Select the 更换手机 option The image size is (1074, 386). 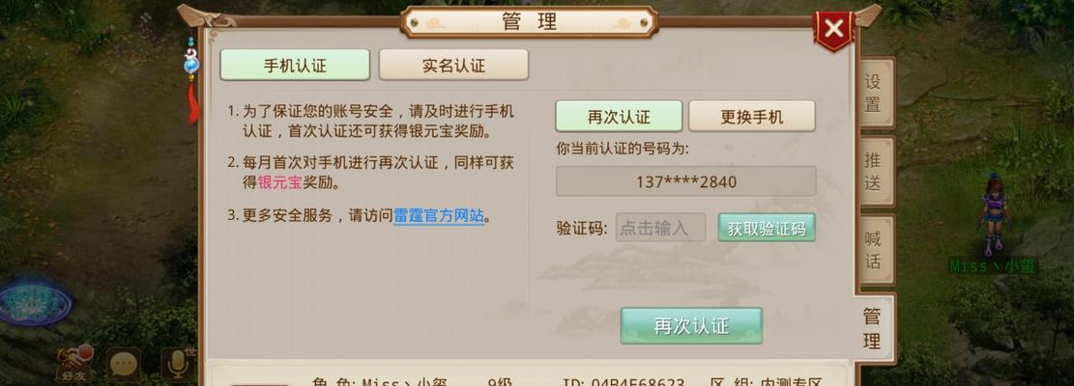(751, 116)
